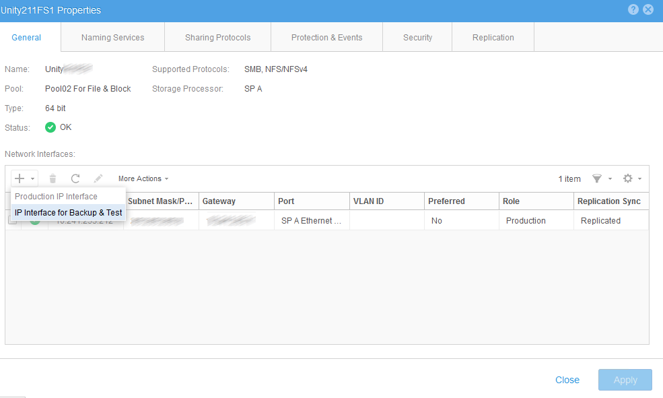The image size is (663, 398).
Task: Switch to the Naming Services tab
Action: tap(112, 38)
